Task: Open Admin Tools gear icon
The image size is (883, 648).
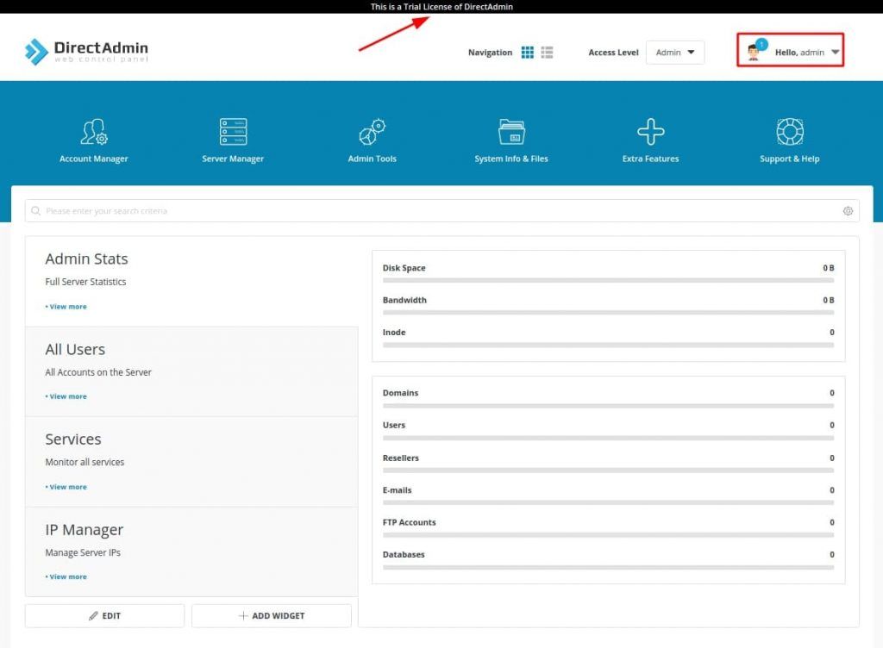Action: pos(373,132)
